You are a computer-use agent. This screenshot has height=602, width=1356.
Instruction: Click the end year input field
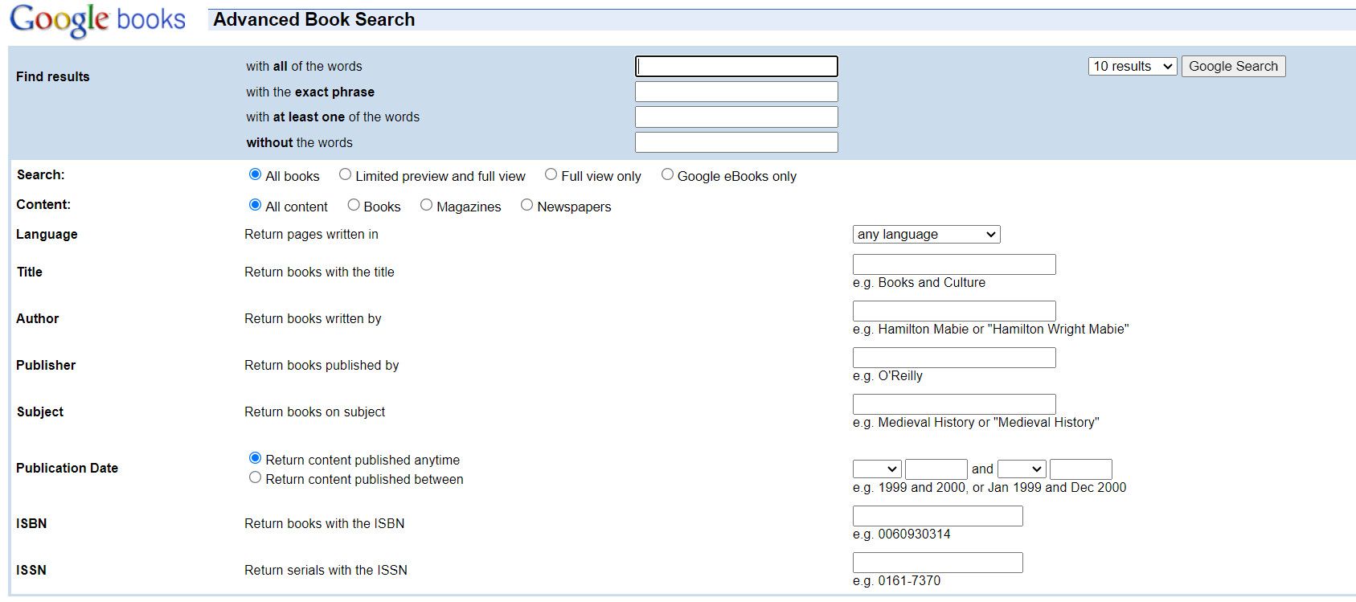[x=1081, y=469]
